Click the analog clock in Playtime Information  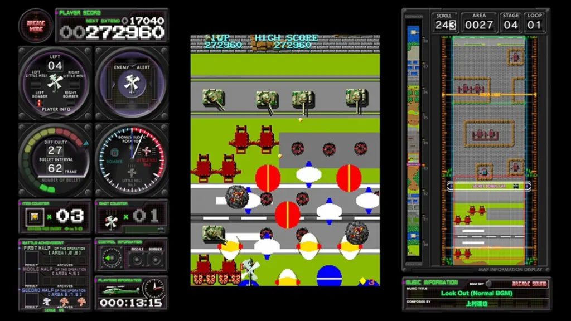click(153, 289)
